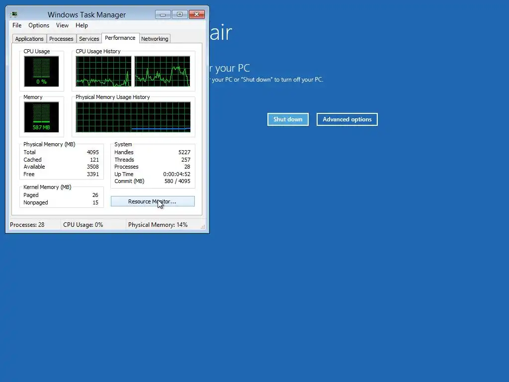Close the Task Manager window
This screenshot has height=382, width=509.
coord(196,14)
